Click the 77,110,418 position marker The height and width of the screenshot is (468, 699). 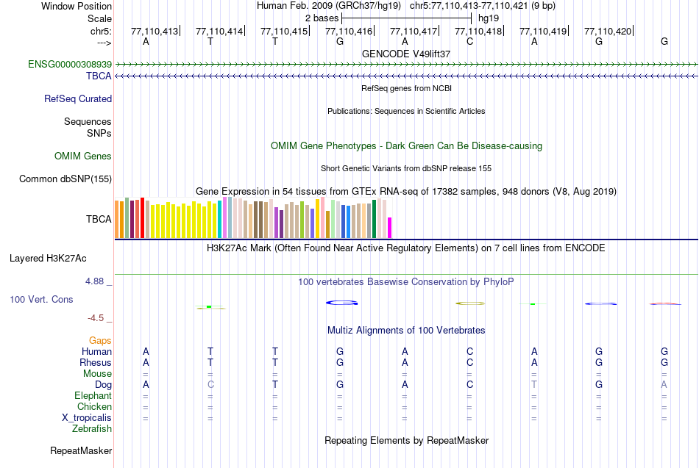pos(478,31)
